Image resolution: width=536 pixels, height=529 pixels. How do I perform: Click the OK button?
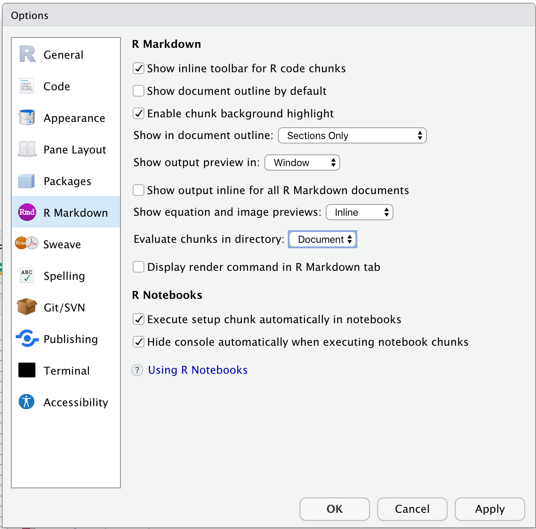[x=334, y=509]
